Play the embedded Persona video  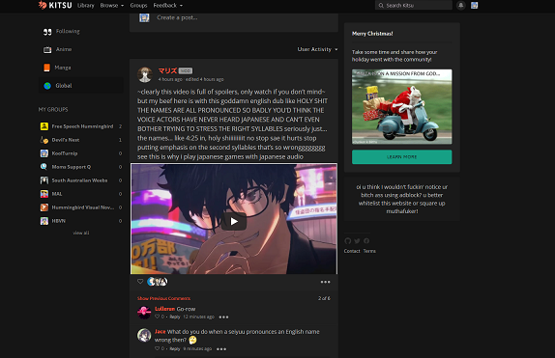pos(234,221)
